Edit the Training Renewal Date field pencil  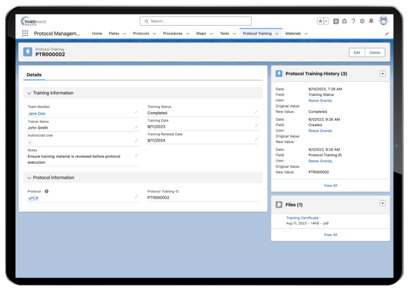(x=256, y=140)
